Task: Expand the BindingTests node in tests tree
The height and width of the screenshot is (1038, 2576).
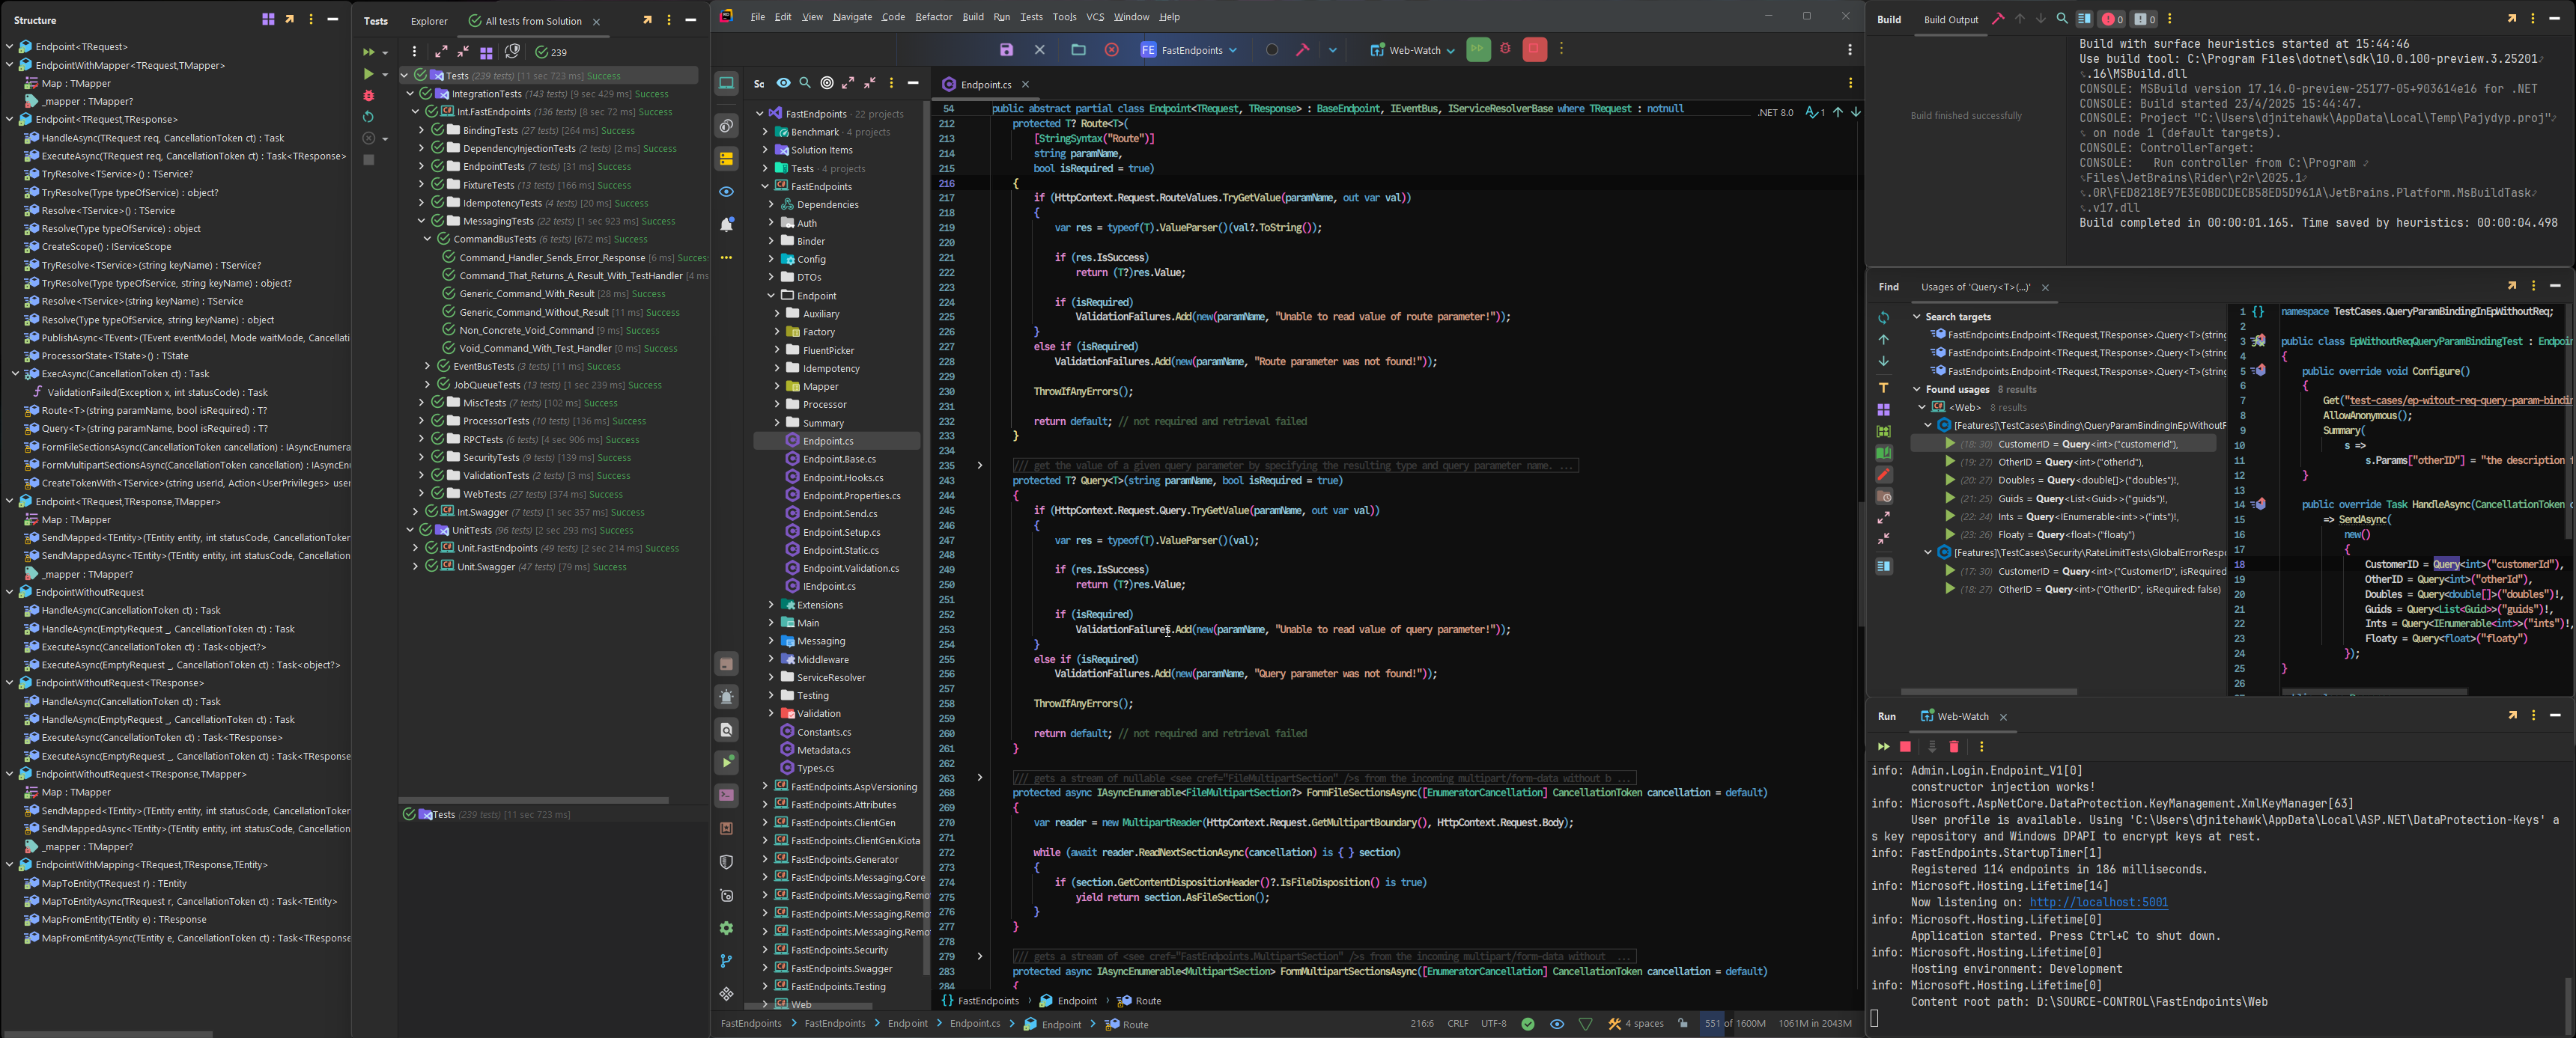Action: pyautogui.click(x=421, y=131)
